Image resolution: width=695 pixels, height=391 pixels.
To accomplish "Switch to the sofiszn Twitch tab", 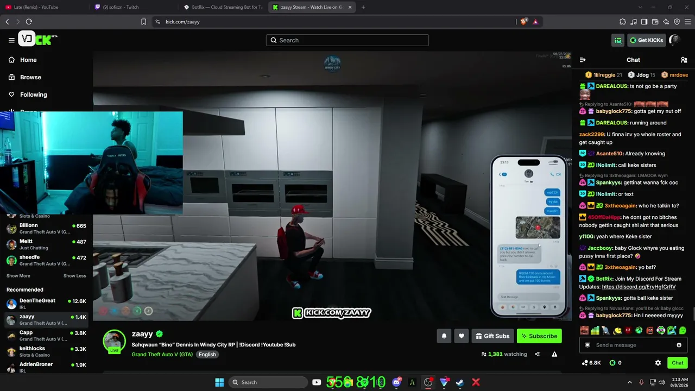I will click(x=134, y=7).
